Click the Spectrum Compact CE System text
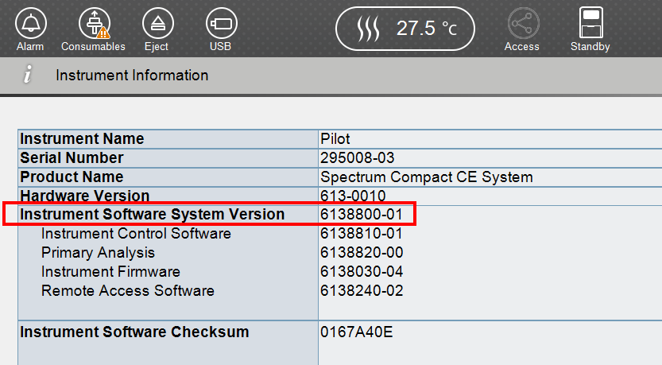 pyautogui.click(x=426, y=177)
